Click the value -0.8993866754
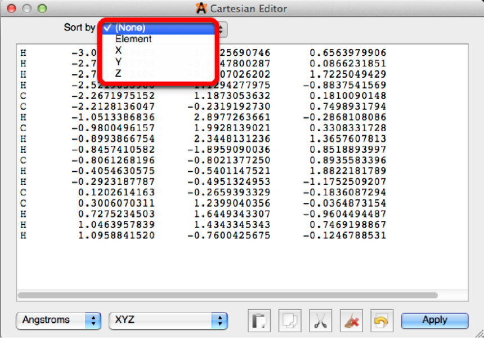The image size is (484, 338). click(113, 139)
